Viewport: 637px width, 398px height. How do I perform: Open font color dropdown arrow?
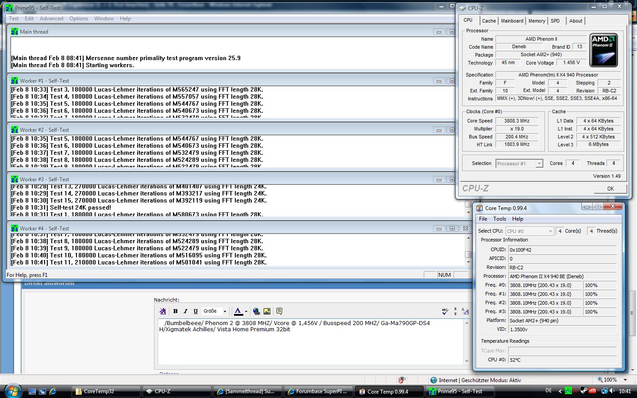(246, 311)
